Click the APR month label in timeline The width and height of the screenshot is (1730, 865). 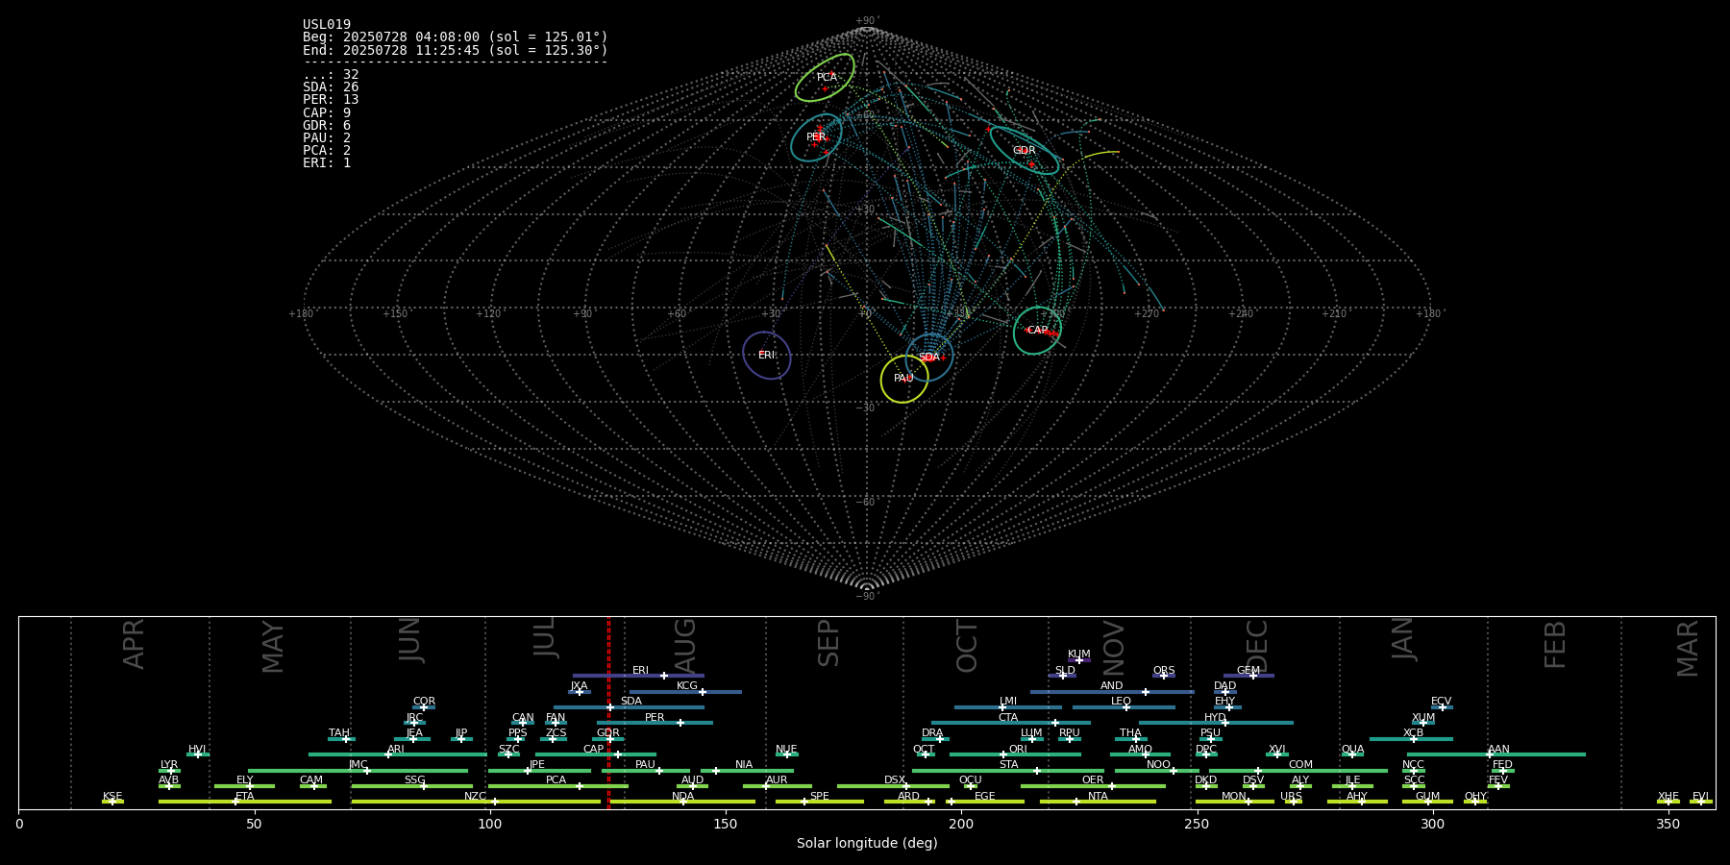(134, 644)
